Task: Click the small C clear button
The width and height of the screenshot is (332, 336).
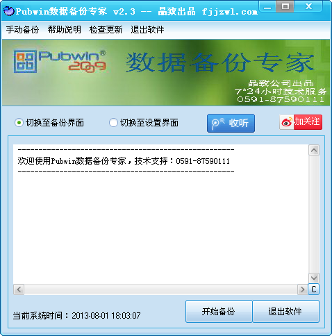Action: point(314,289)
